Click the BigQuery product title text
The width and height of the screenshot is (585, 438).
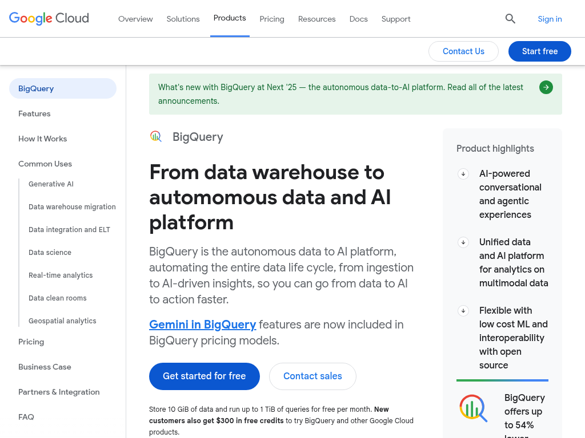coord(198,137)
